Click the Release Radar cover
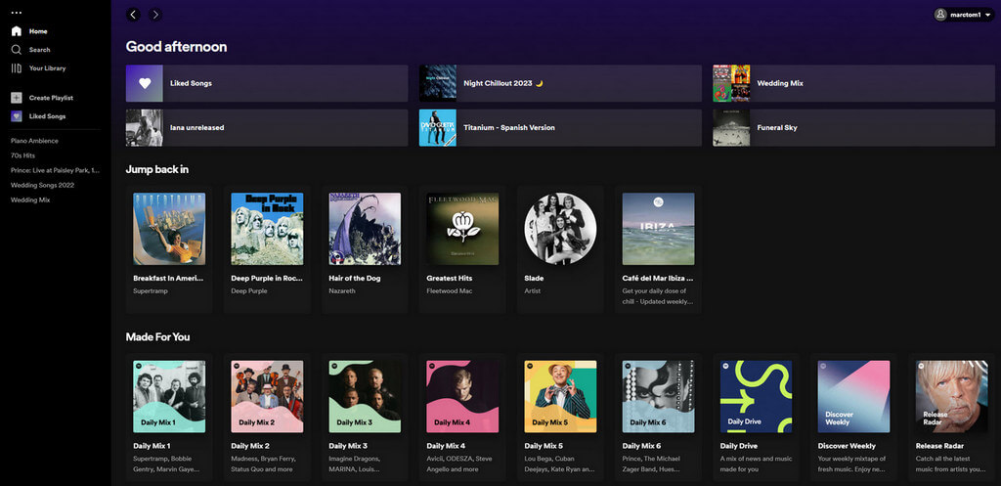This screenshot has height=486, width=1001. [952, 397]
